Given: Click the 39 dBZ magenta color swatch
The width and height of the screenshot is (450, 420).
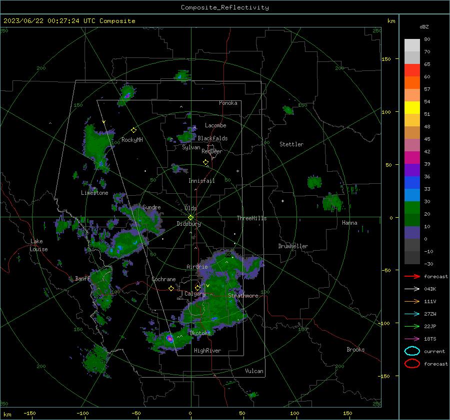Looking at the screenshot, I should point(412,158).
